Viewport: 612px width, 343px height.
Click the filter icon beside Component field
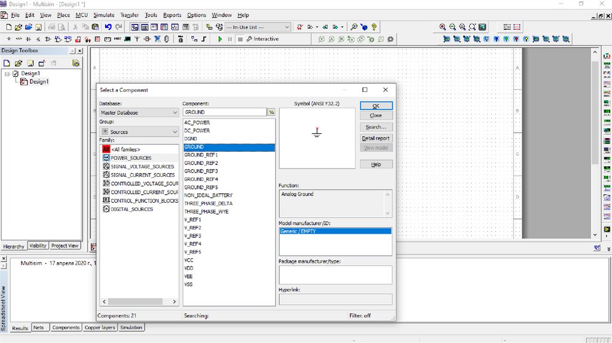click(271, 112)
